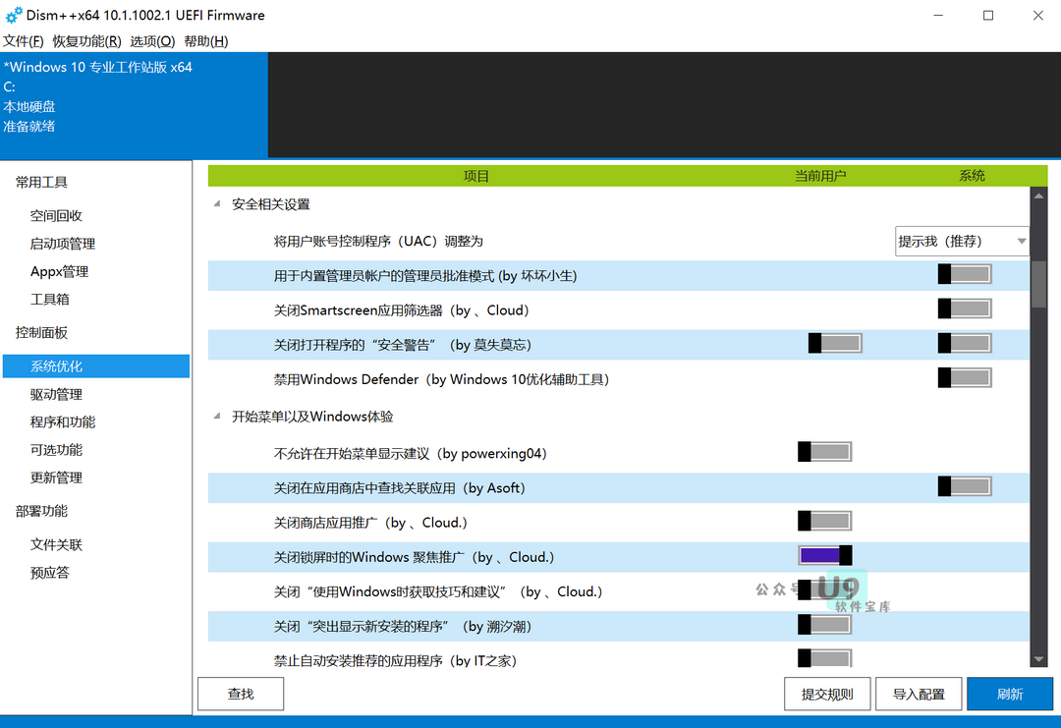Collapse the 安全相关设置 group
The height and width of the screenshot is (728, 1061).
click(216, 203)
